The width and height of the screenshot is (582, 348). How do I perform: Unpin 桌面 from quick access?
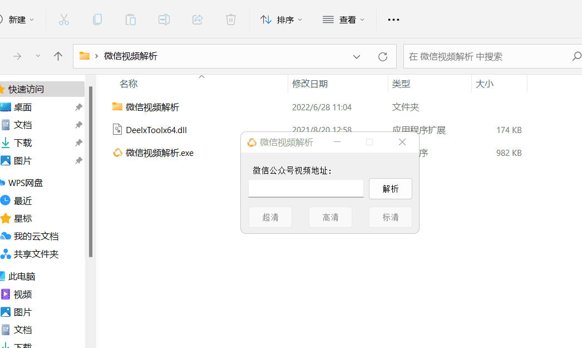(80, 107)
